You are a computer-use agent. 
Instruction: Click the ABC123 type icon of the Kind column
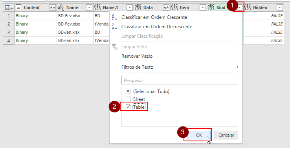(x=211, y=7)
